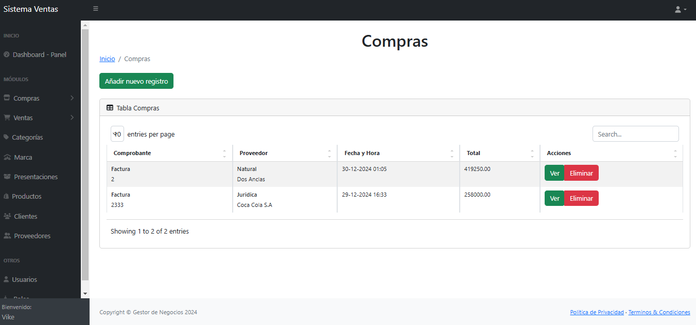Click the Dashboard - Panel gauge icon
The image size is (696, 325).
click(x=7, y=54)
